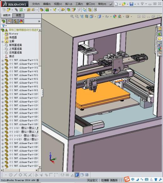Select the History tree item
This screenshot has width=163, height=183.
[x=13, y=34]
